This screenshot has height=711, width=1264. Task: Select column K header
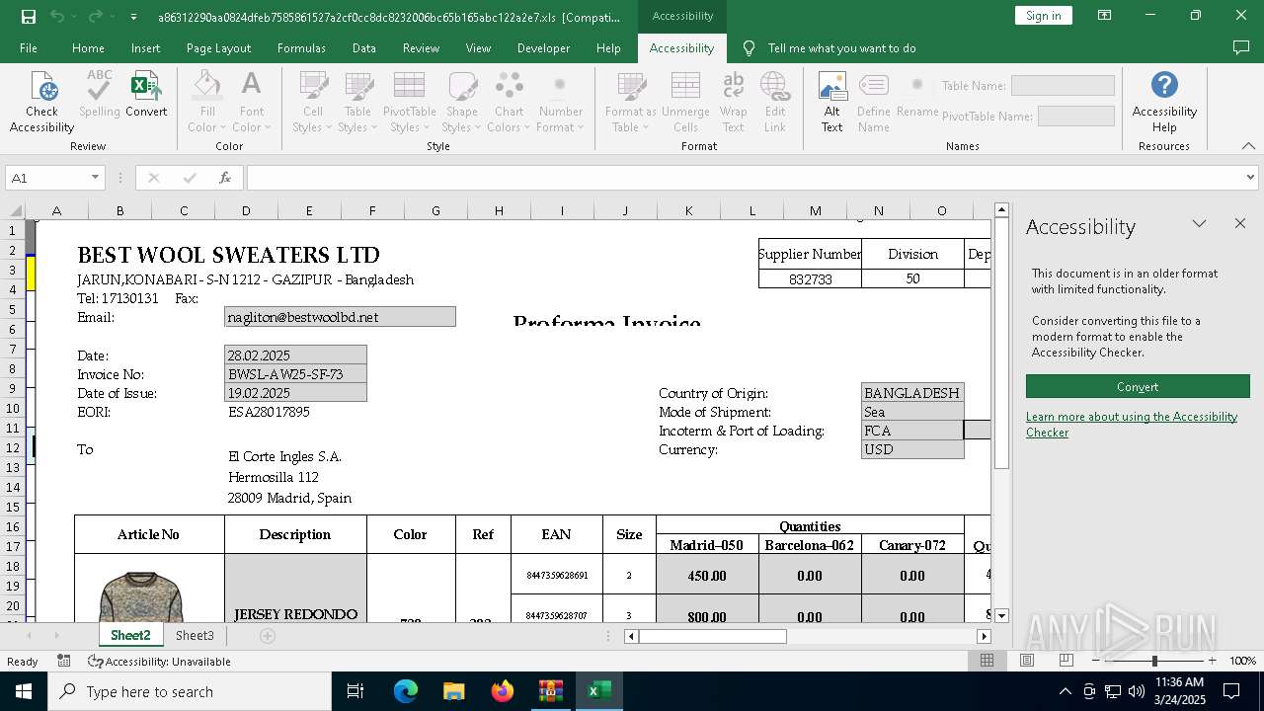coord(688,210)
